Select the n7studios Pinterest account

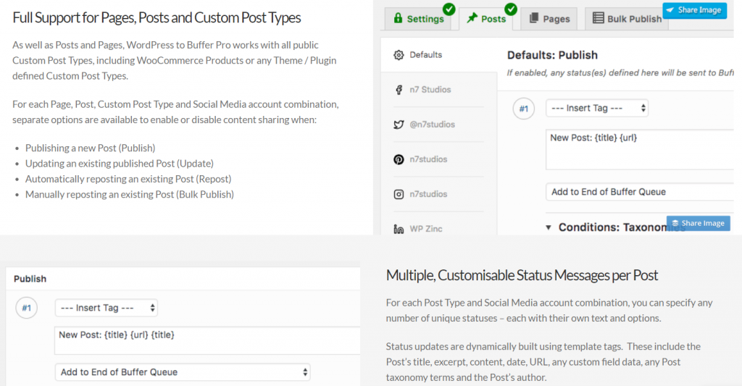438,159
